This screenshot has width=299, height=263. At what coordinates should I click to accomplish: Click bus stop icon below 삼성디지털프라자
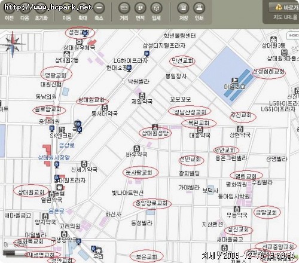pyautogui.click(x=147, y=54)
